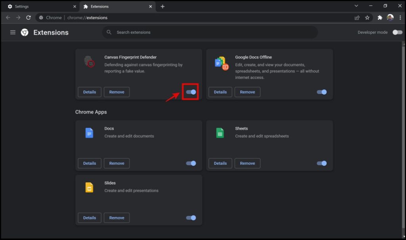Disable Google Docs Offline extension
The height and width of the screenshot is (240, 406).
(x=322, y=92)
